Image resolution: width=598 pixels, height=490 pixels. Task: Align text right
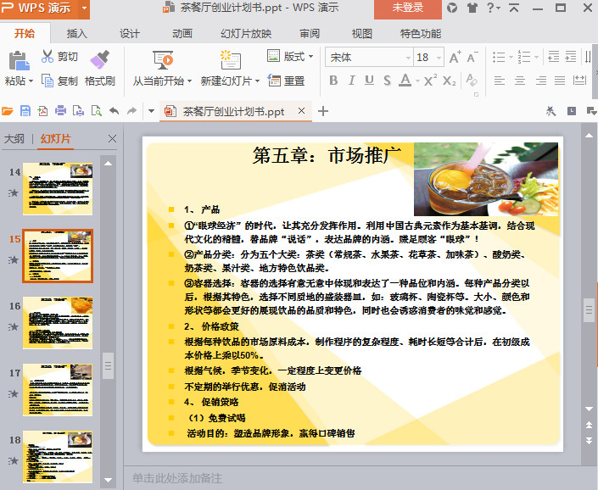540,81
